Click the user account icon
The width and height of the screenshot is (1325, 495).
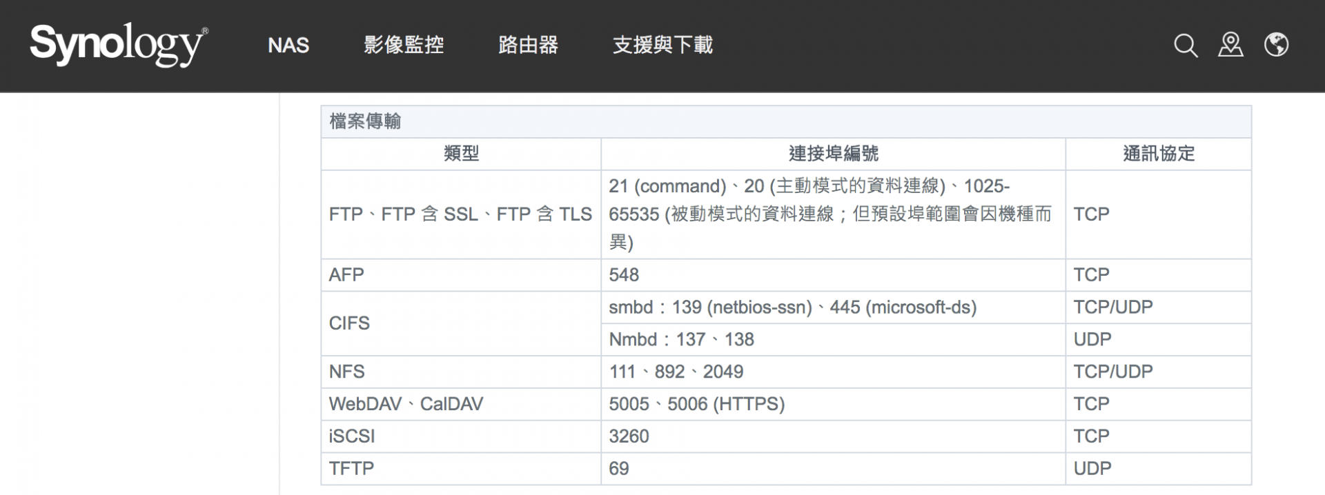1230,45
